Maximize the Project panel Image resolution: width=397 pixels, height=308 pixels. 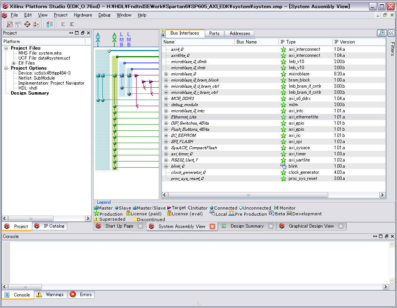77,33
